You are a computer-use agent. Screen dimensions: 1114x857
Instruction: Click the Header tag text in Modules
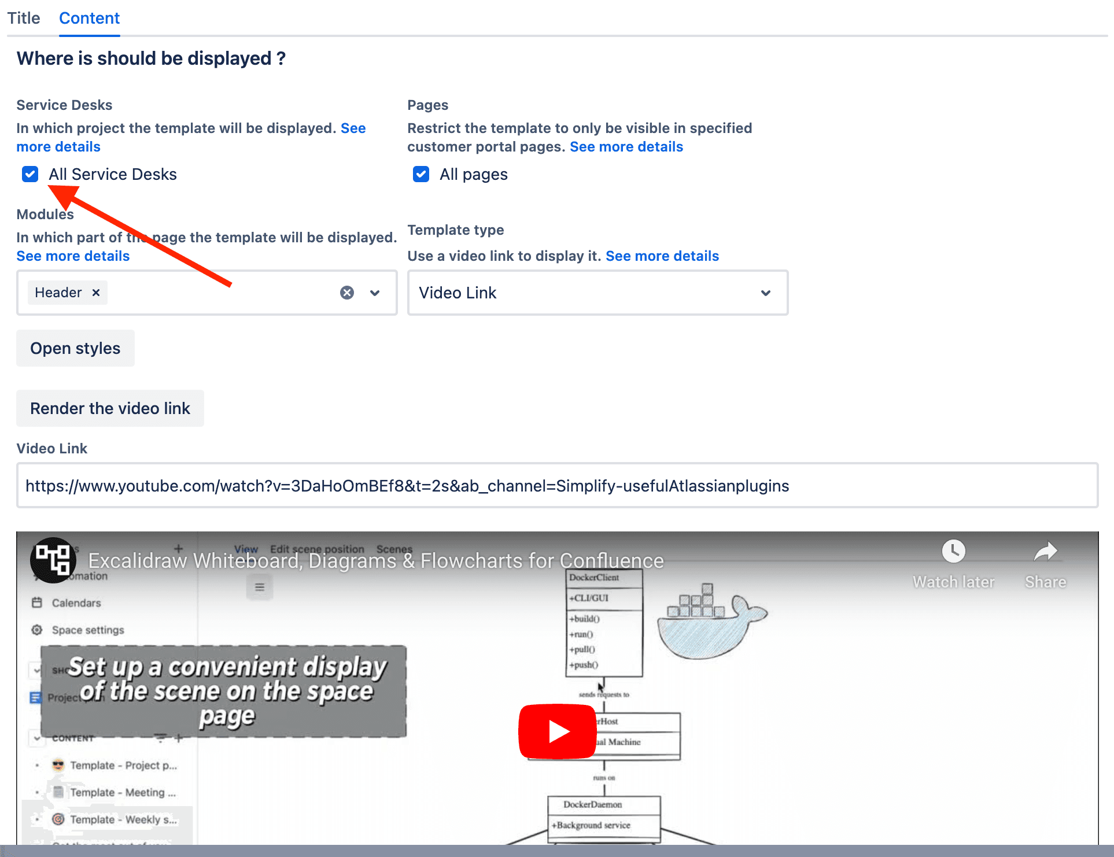58,293
